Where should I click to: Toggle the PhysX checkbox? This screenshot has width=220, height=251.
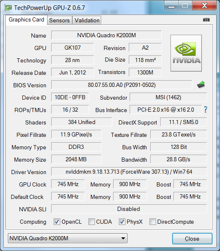[122, 222]
